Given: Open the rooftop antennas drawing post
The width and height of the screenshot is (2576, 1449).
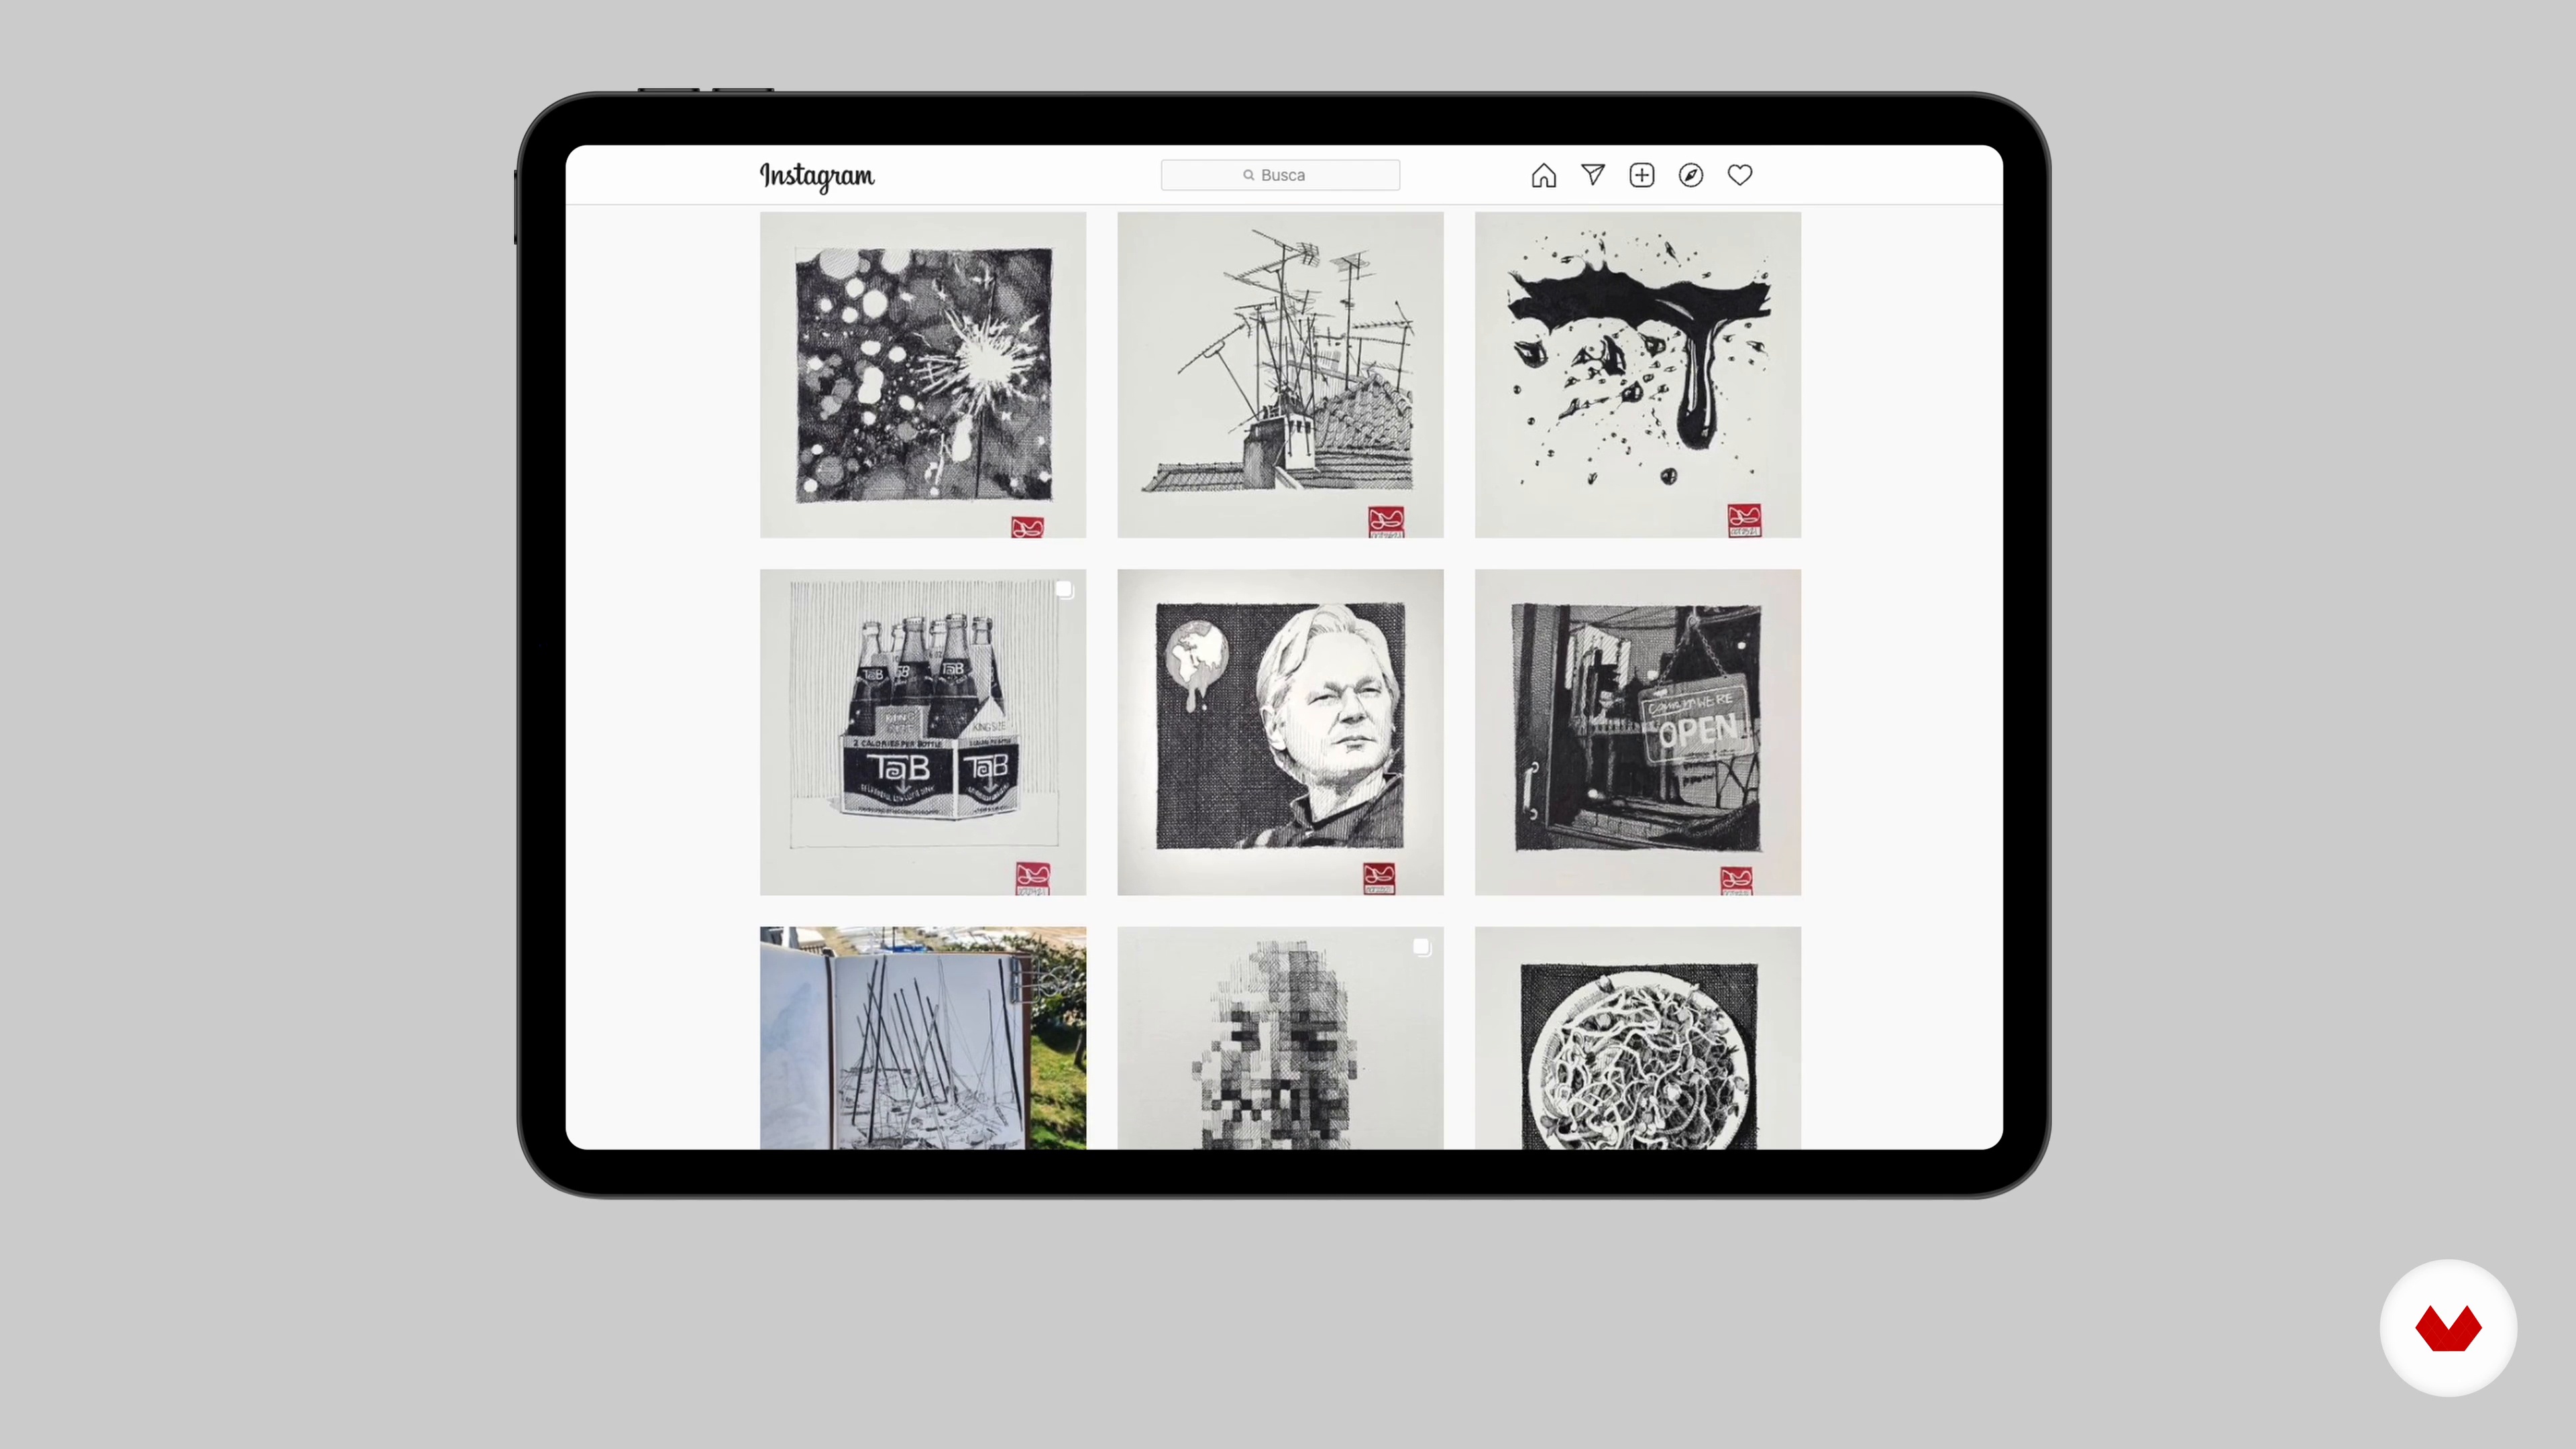Looking at the screenshot, I should tap(1279, 375).
